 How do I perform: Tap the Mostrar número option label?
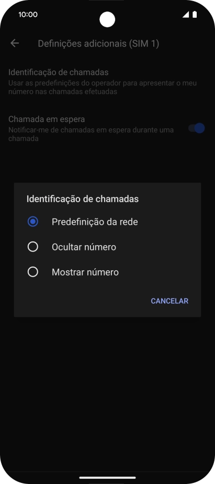[85, 272]
